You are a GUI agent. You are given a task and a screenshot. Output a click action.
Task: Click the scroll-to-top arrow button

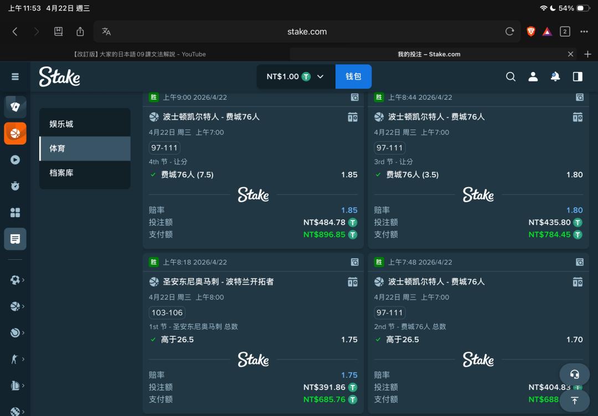tap(574, 400)
